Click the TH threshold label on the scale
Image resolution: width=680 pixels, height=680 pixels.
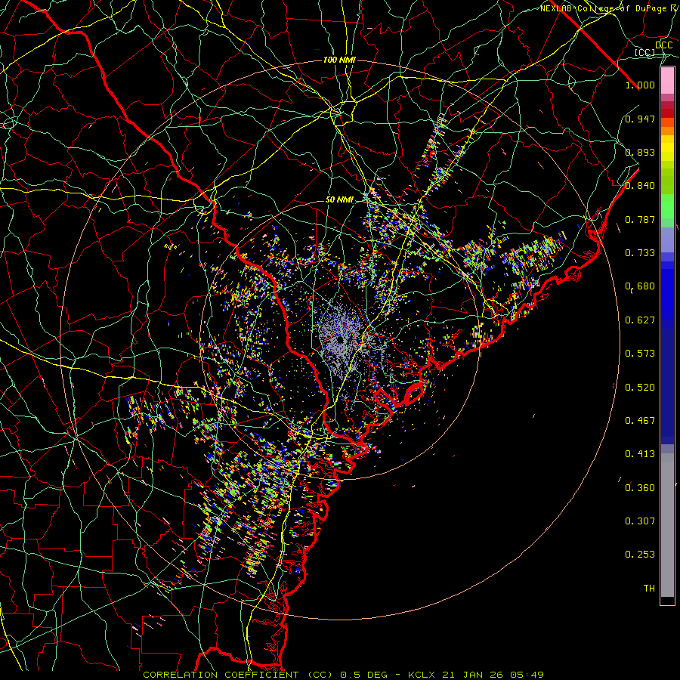click(649, 589)
